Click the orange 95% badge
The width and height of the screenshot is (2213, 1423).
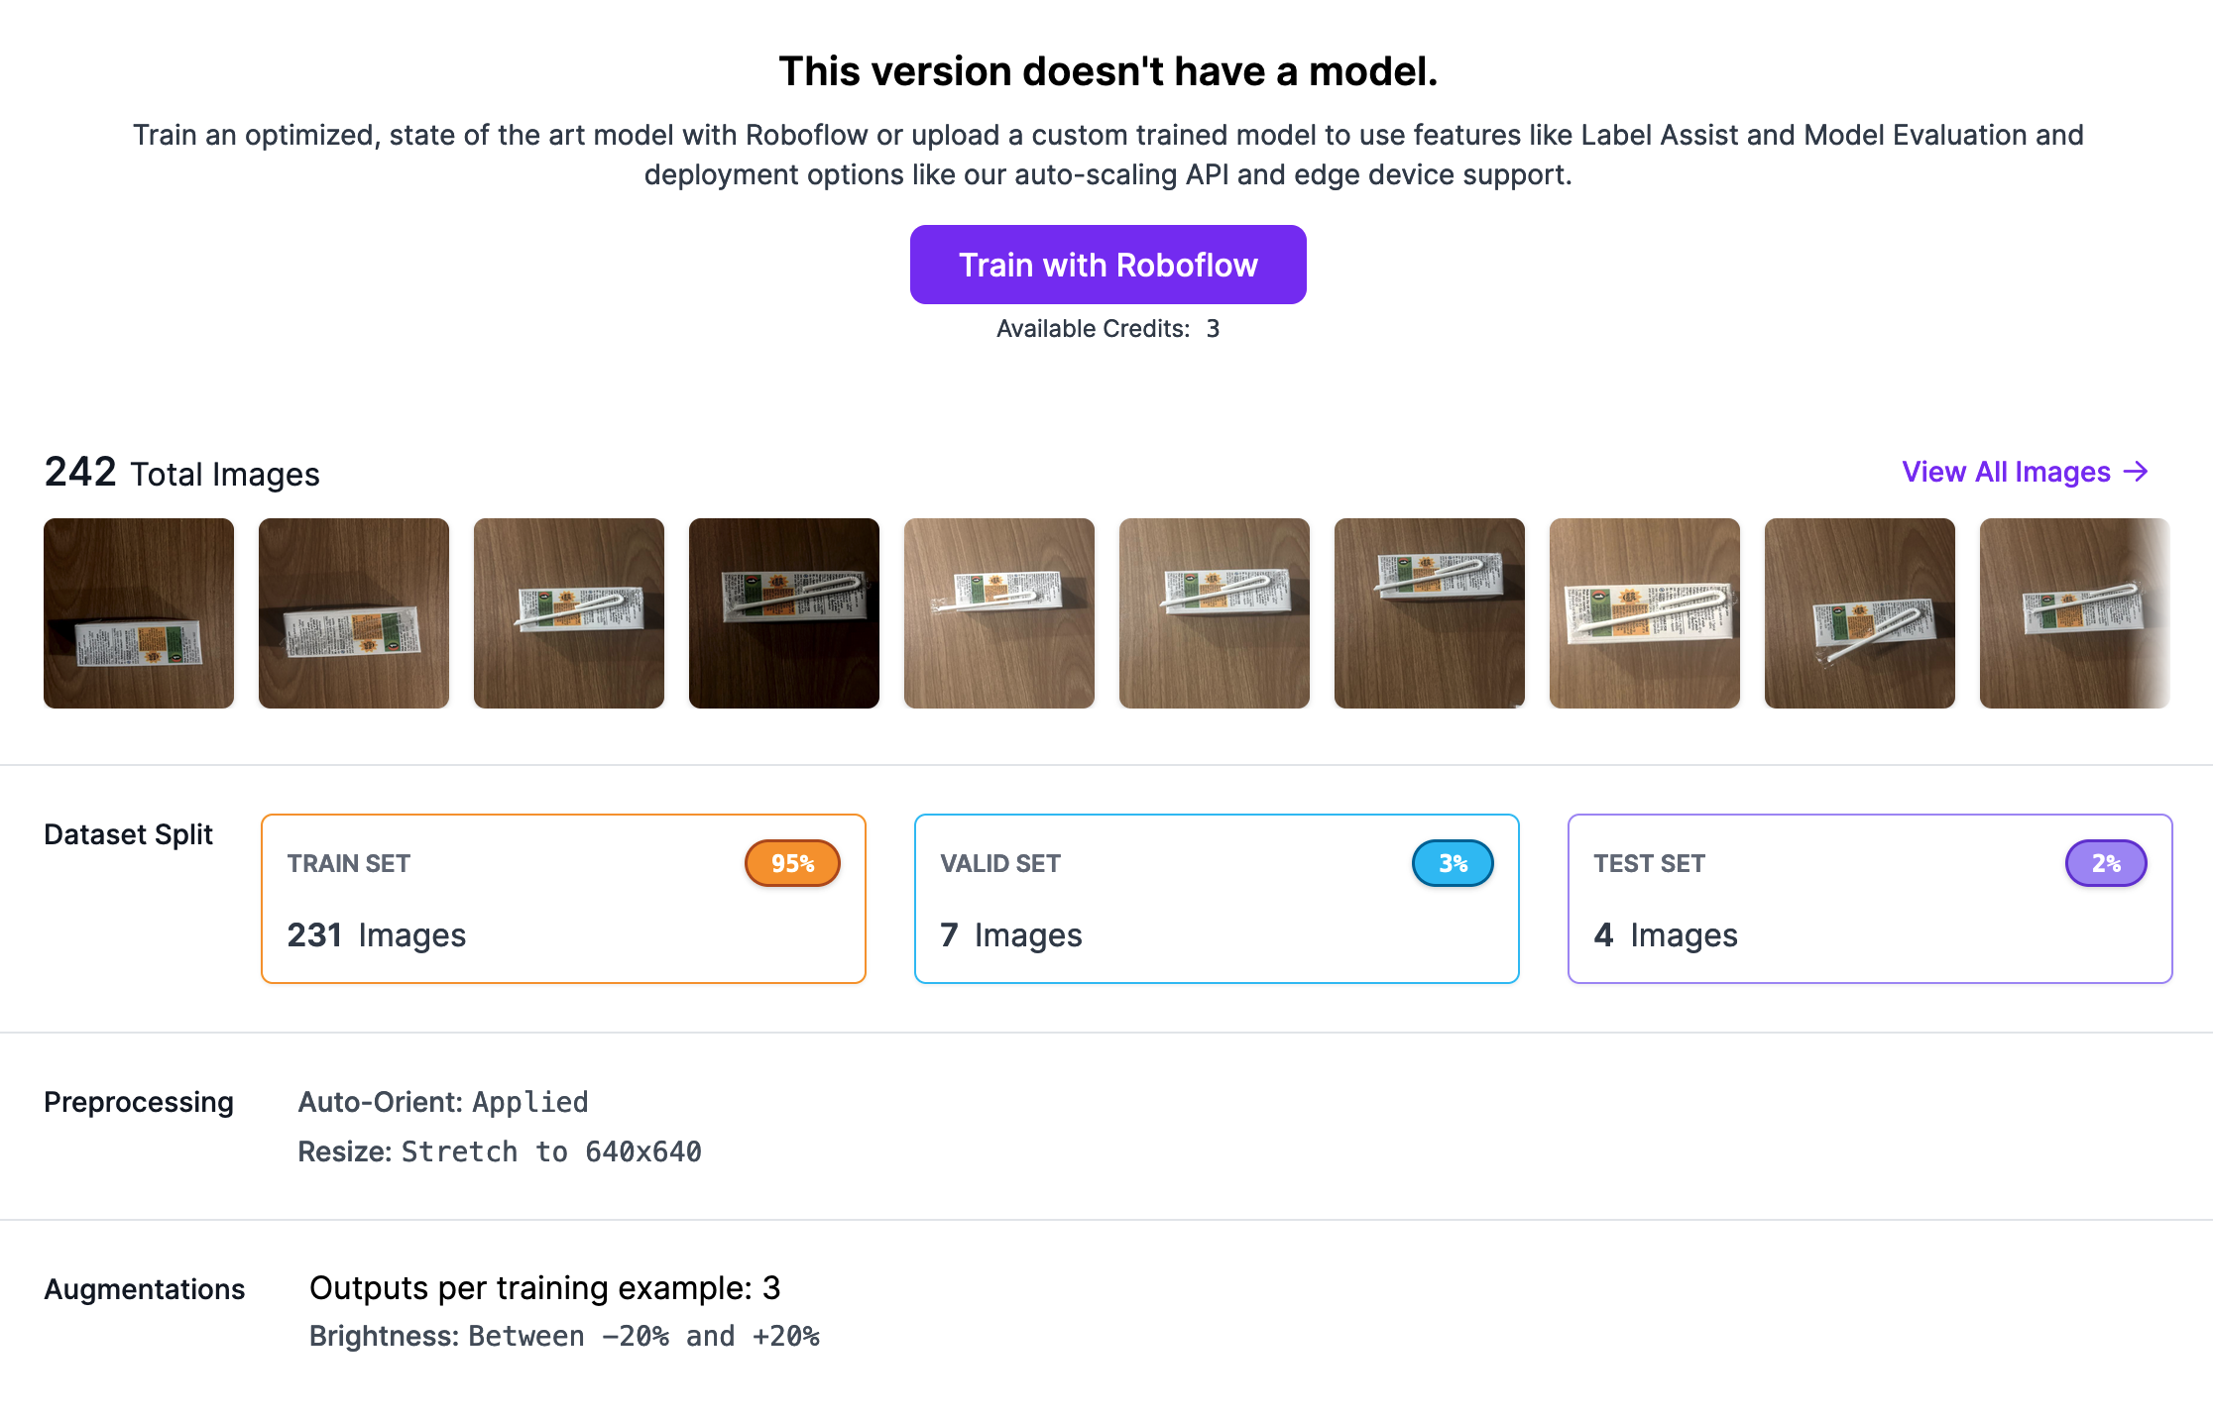792,863
